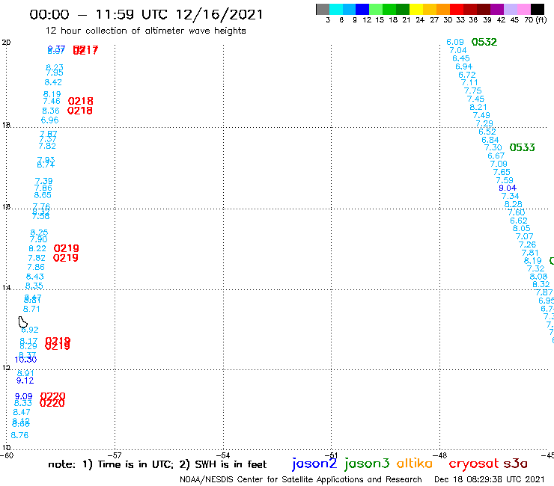The height and width of the screenshot is (486, 554).
Task: Click the green 0532 time label
Action: pyautogui.click(x=484, y=42)
